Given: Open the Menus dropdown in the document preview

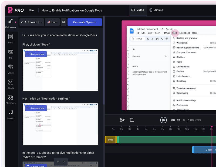Looking at the screenshot, I should pos(138,39).
